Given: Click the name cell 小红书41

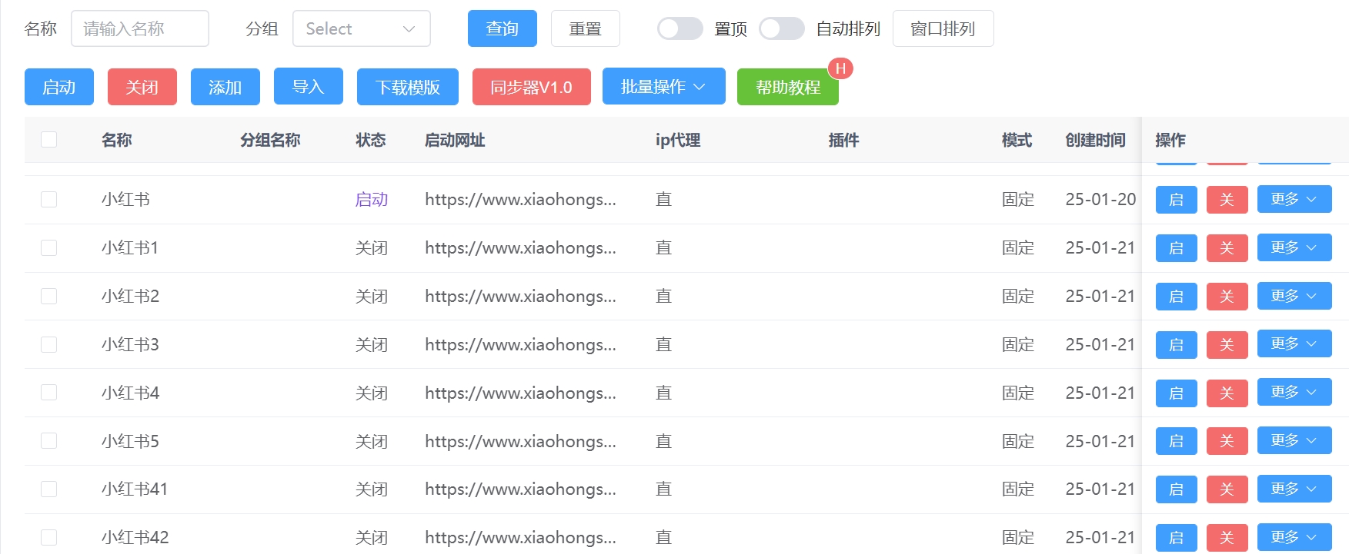Looking at the screenshot, I should (x=135, y=489).
